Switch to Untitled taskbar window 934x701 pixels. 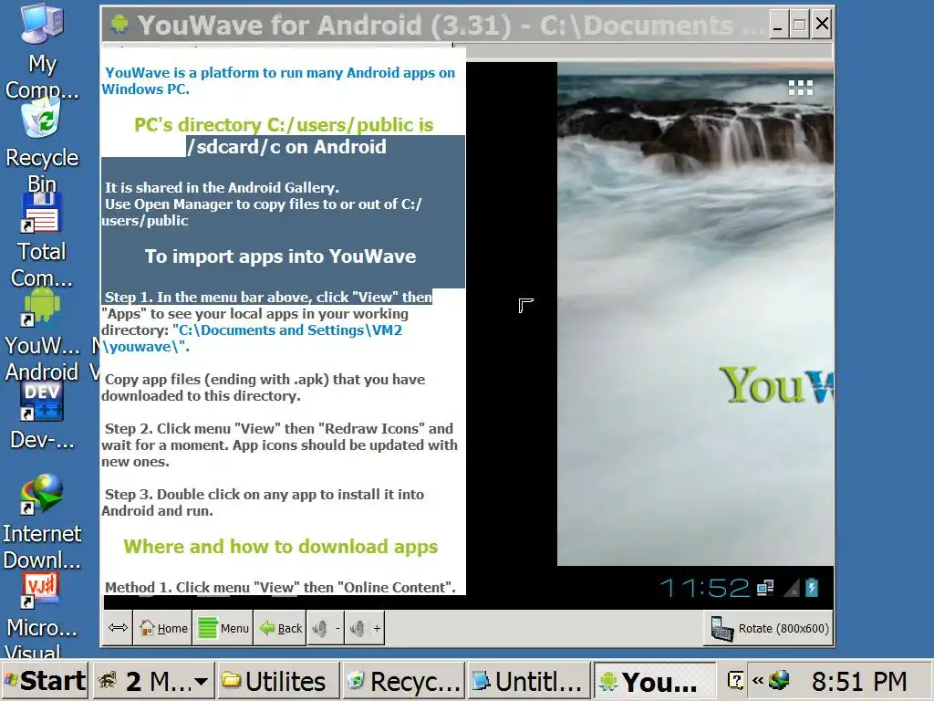click(529, 680)
